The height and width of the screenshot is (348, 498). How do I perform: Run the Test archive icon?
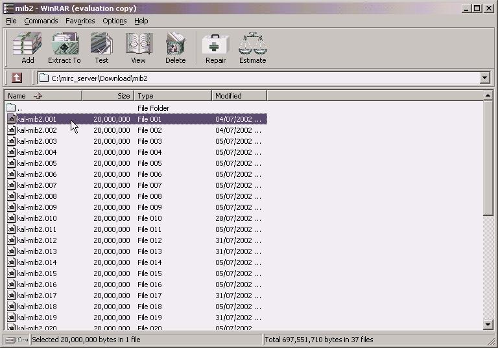pos(102,43)
